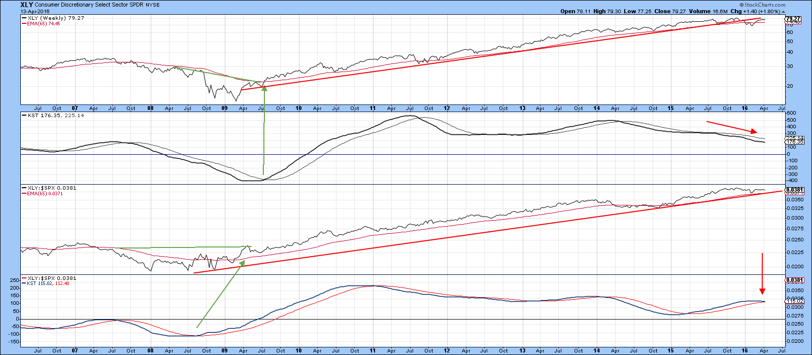
Task: Click year 11 on the top panel date axis
Action: click(x=373, y=108)
